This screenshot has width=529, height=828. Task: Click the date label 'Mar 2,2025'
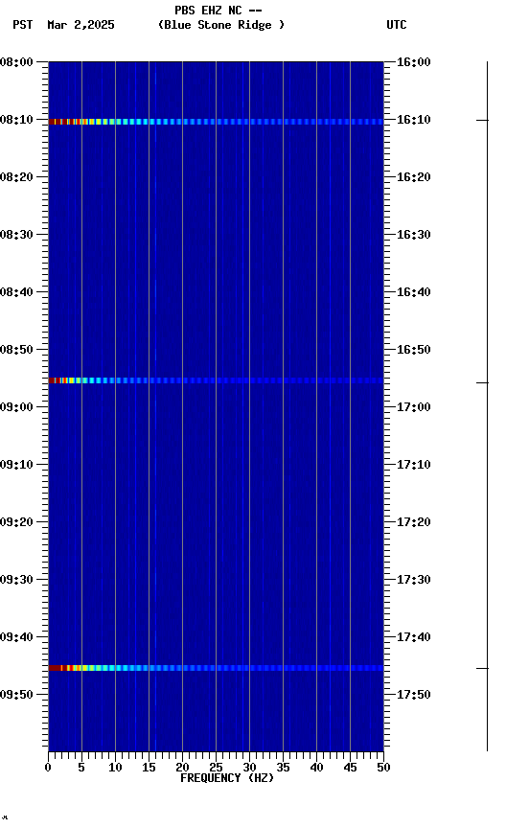tap(80, 25)
